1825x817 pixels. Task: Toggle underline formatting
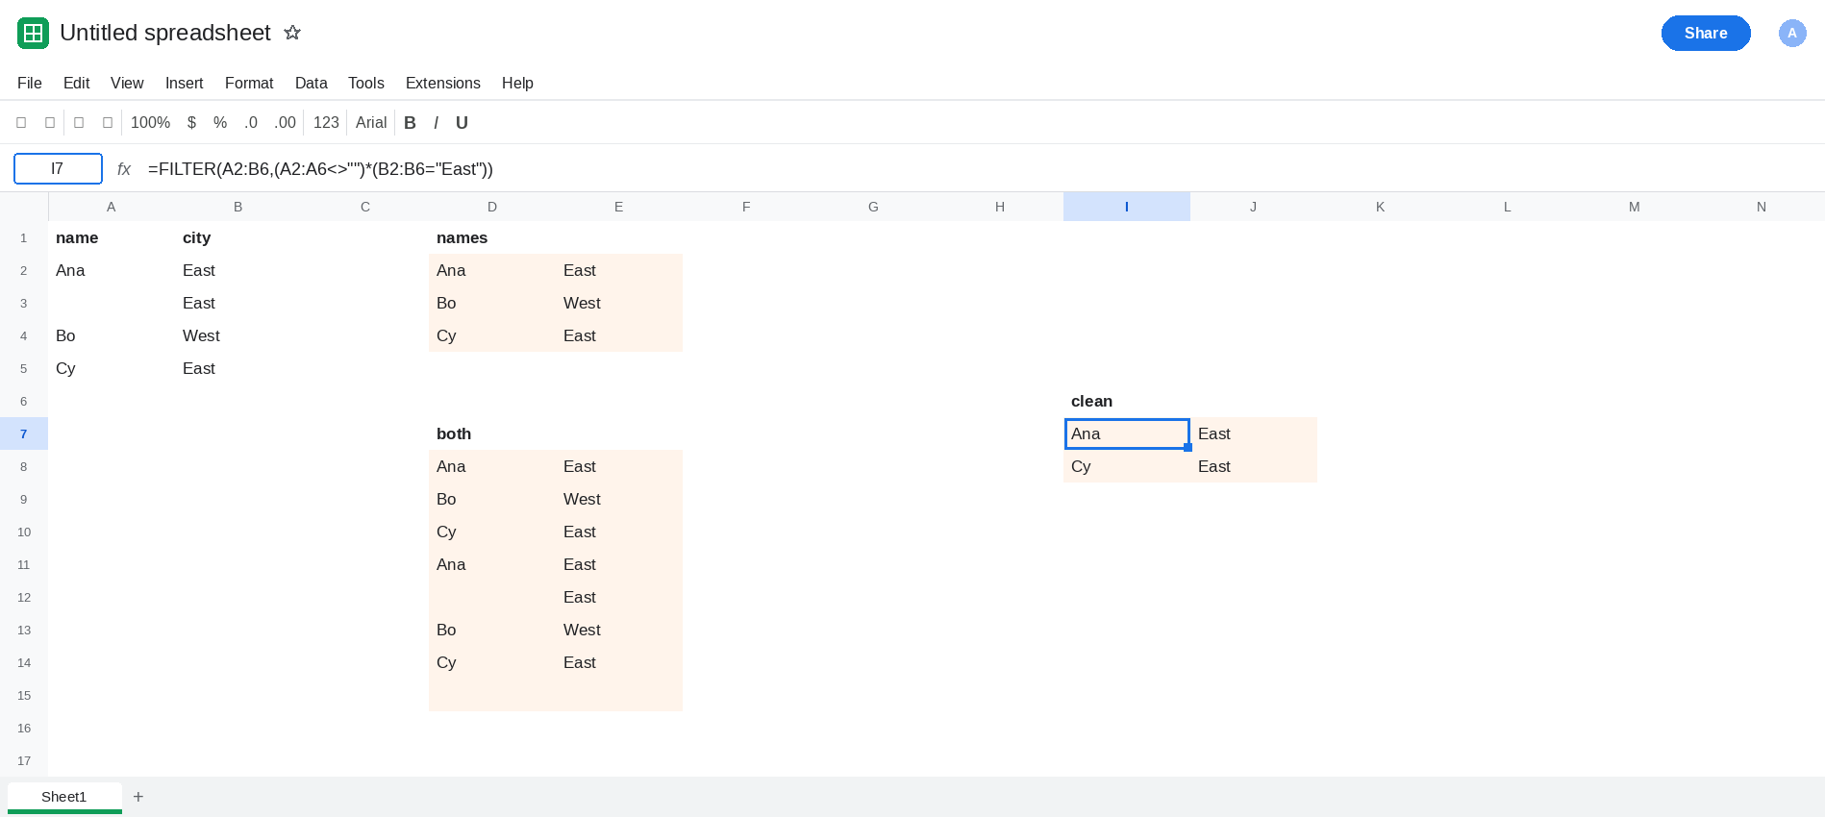pos(462,123)
